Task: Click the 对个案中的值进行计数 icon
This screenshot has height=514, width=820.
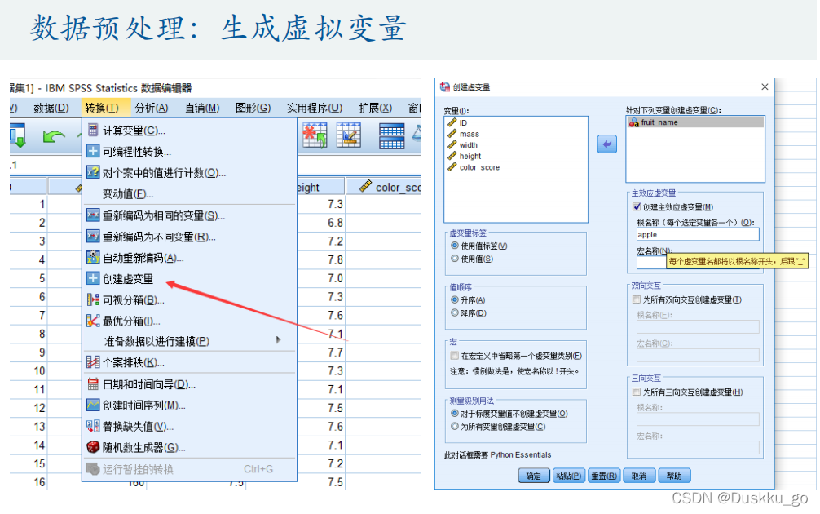Action: click(x=93, y=172)
